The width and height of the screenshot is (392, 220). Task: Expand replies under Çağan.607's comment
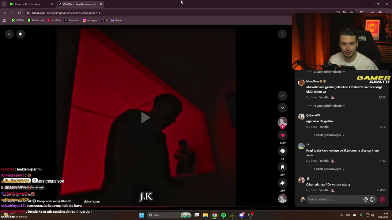[x=328, y=135]
